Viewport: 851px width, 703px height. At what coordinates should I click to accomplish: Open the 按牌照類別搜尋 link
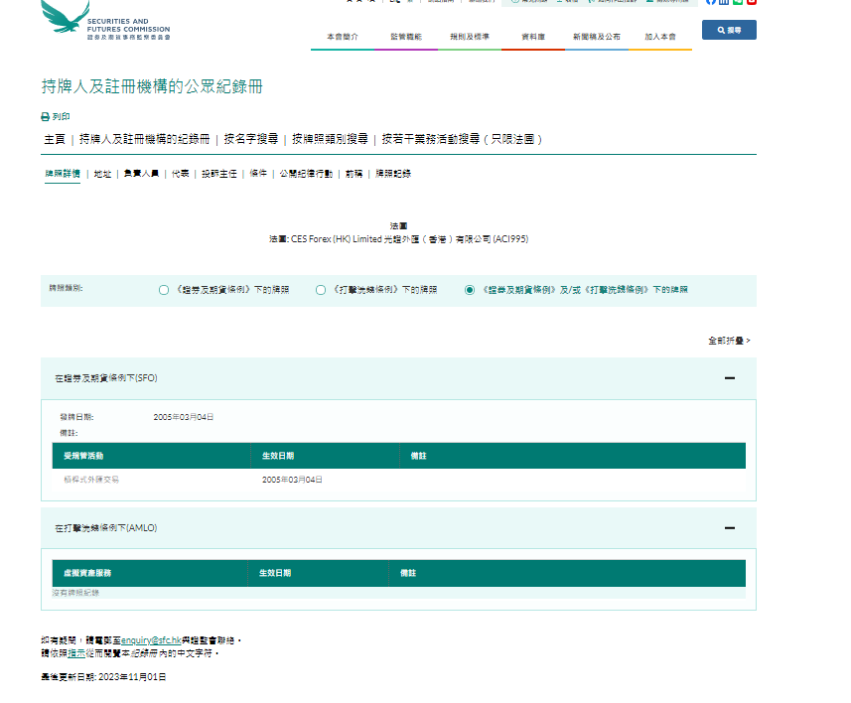click(330, 140)
